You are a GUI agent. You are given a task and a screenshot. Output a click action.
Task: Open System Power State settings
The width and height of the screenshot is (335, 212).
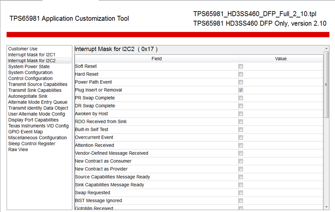click(29, 67)
